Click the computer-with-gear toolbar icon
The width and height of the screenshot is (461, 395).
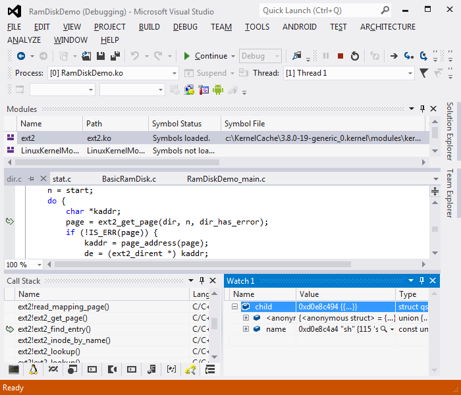[189, 90]
